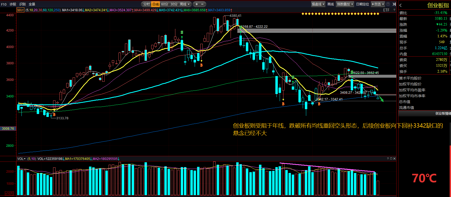The height and width of the screenshot is (197, 451).
Task: Click the VOL=122359198 volume readout
Action: [51, 159]
